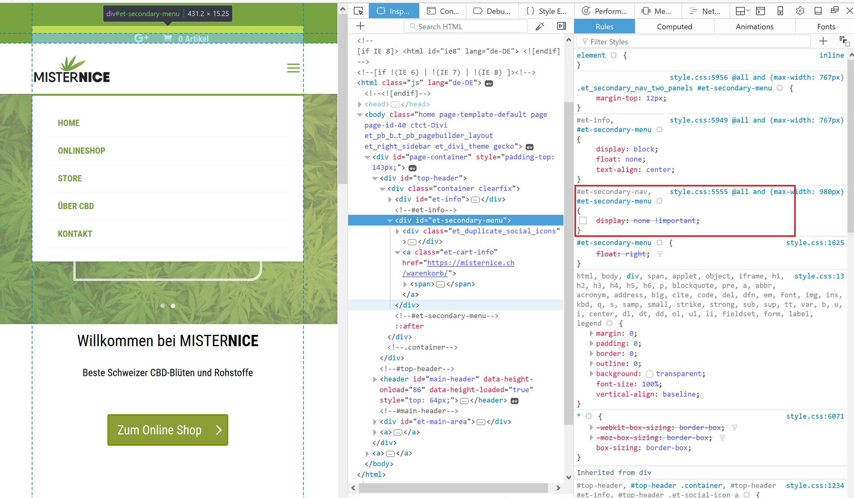Image resolution: width=854 pixels, height=498 pixels.
Task: Click the transparent background color swatch
Action: pos(649,374)
